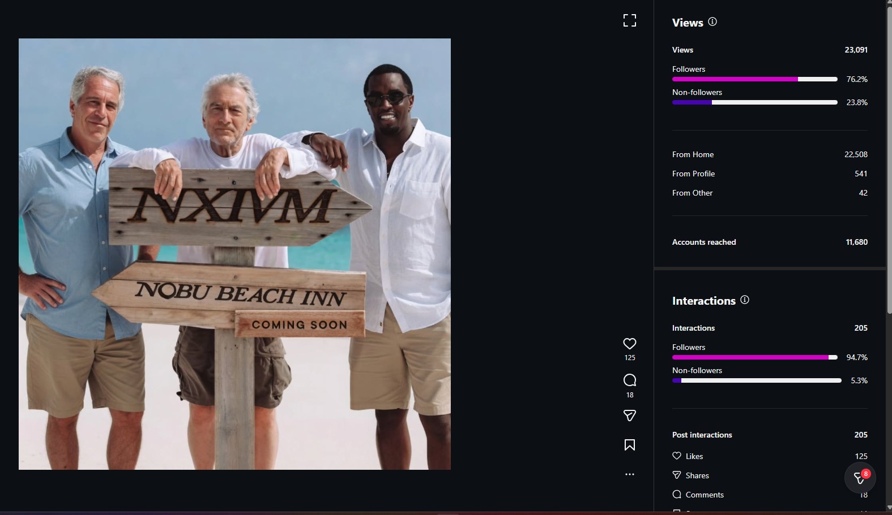Click the 125 like count below heart

coord(629,358)
